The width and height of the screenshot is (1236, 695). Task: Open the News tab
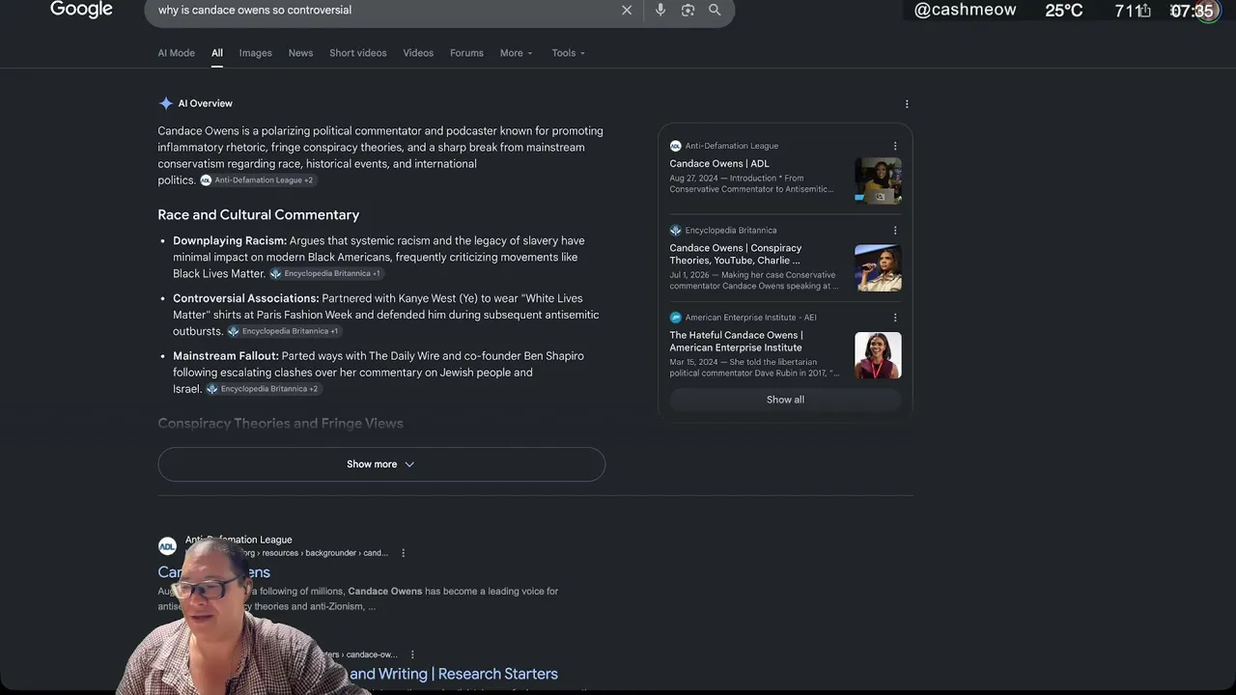point(300,53)
